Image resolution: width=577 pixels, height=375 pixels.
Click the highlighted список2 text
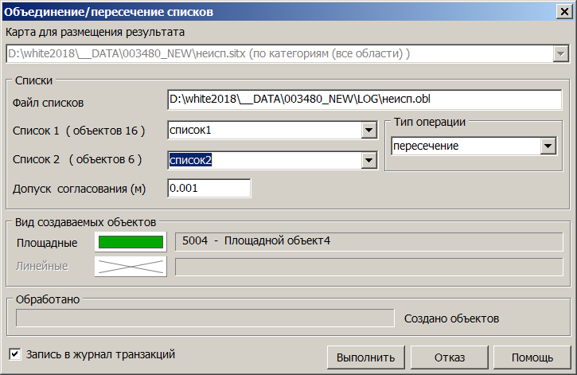191,161
